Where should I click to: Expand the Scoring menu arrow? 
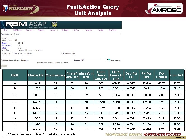34,30
